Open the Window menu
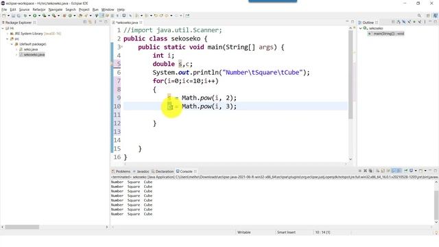 [108, 10]
